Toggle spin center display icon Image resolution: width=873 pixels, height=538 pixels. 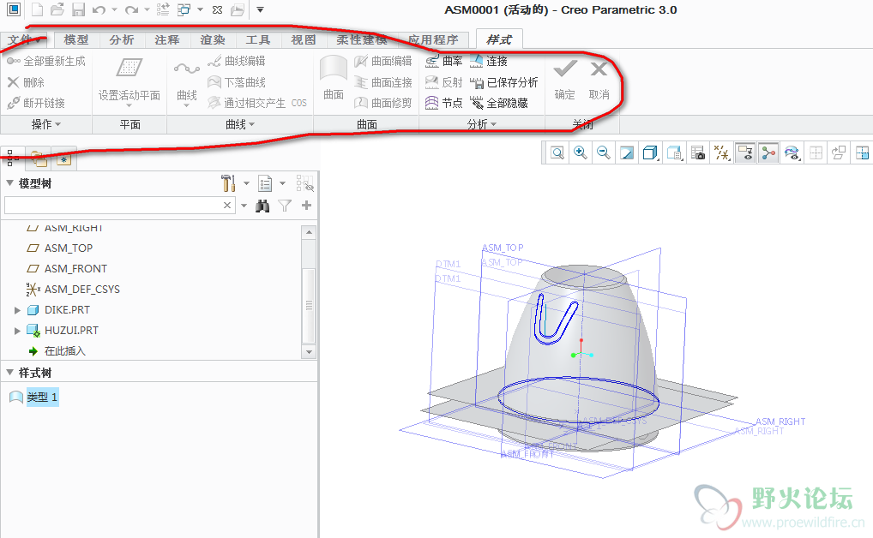coord(768,152)
